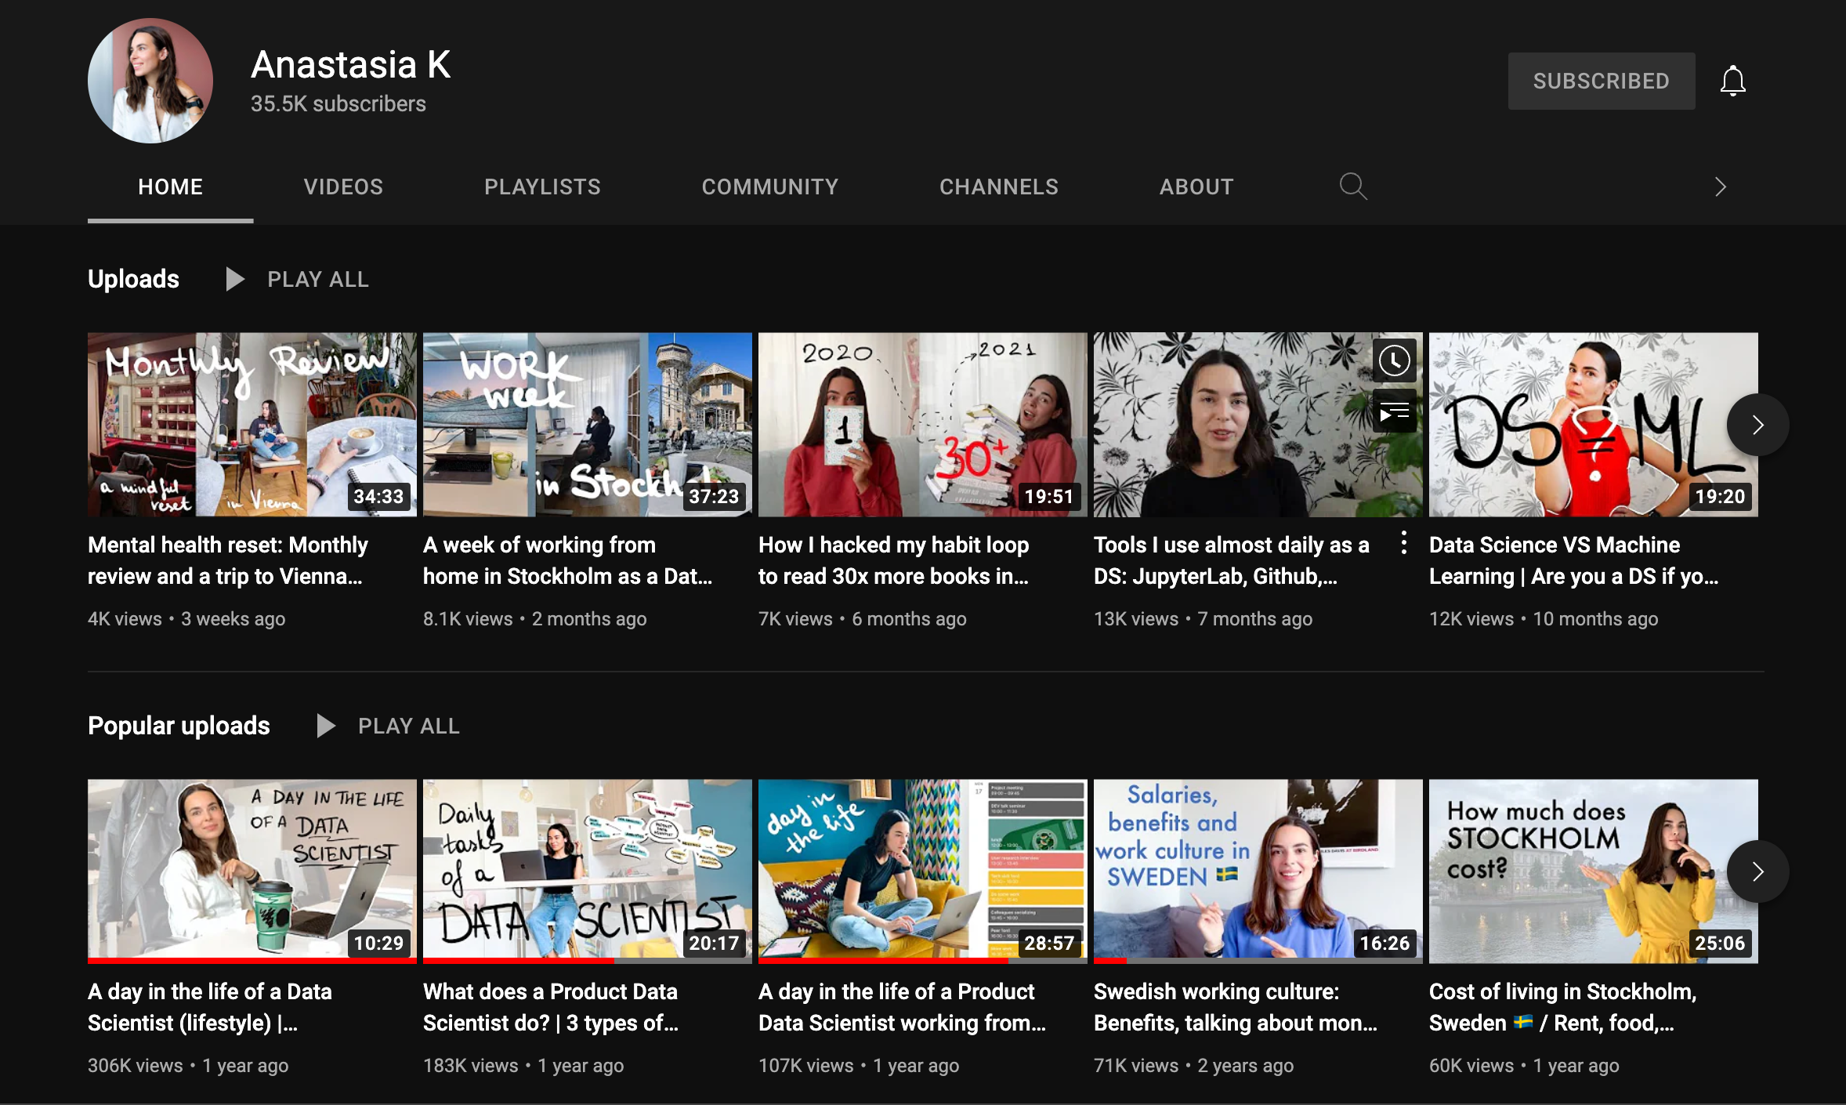The image size is (1846, 1105).
Task: Click Add to Queue icon on thumbnail
Action: 1394,411
